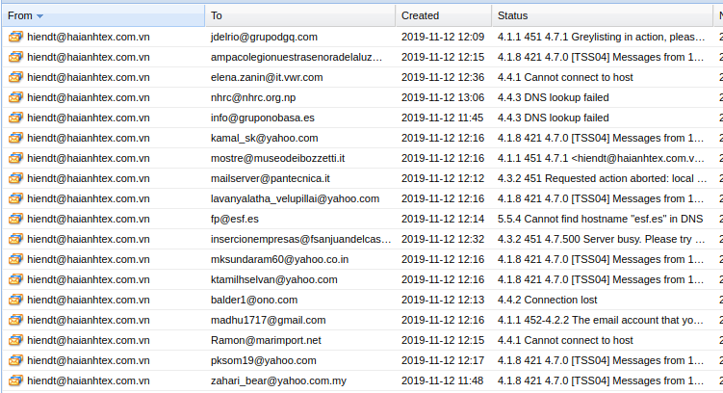Click the mail icon in nhrc@nhrc.org.np row
Viewport: 723px width, 393px height.
coord(15,97)
